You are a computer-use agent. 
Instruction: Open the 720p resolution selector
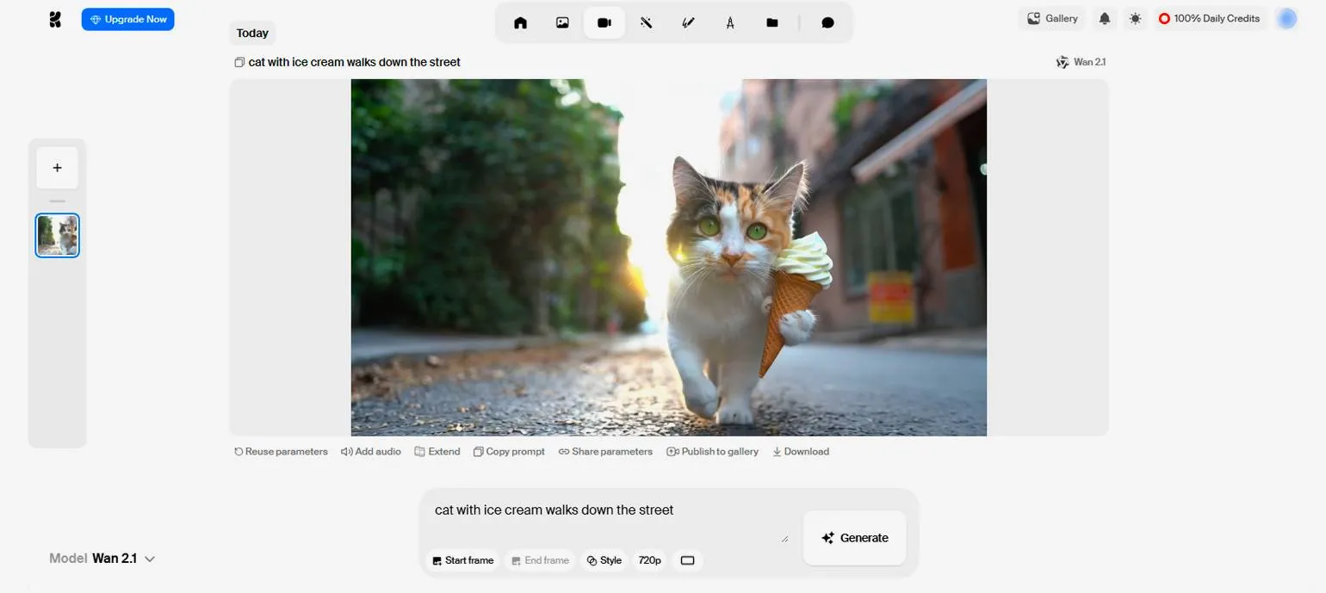pyautogui.click(x=649, y=560)
